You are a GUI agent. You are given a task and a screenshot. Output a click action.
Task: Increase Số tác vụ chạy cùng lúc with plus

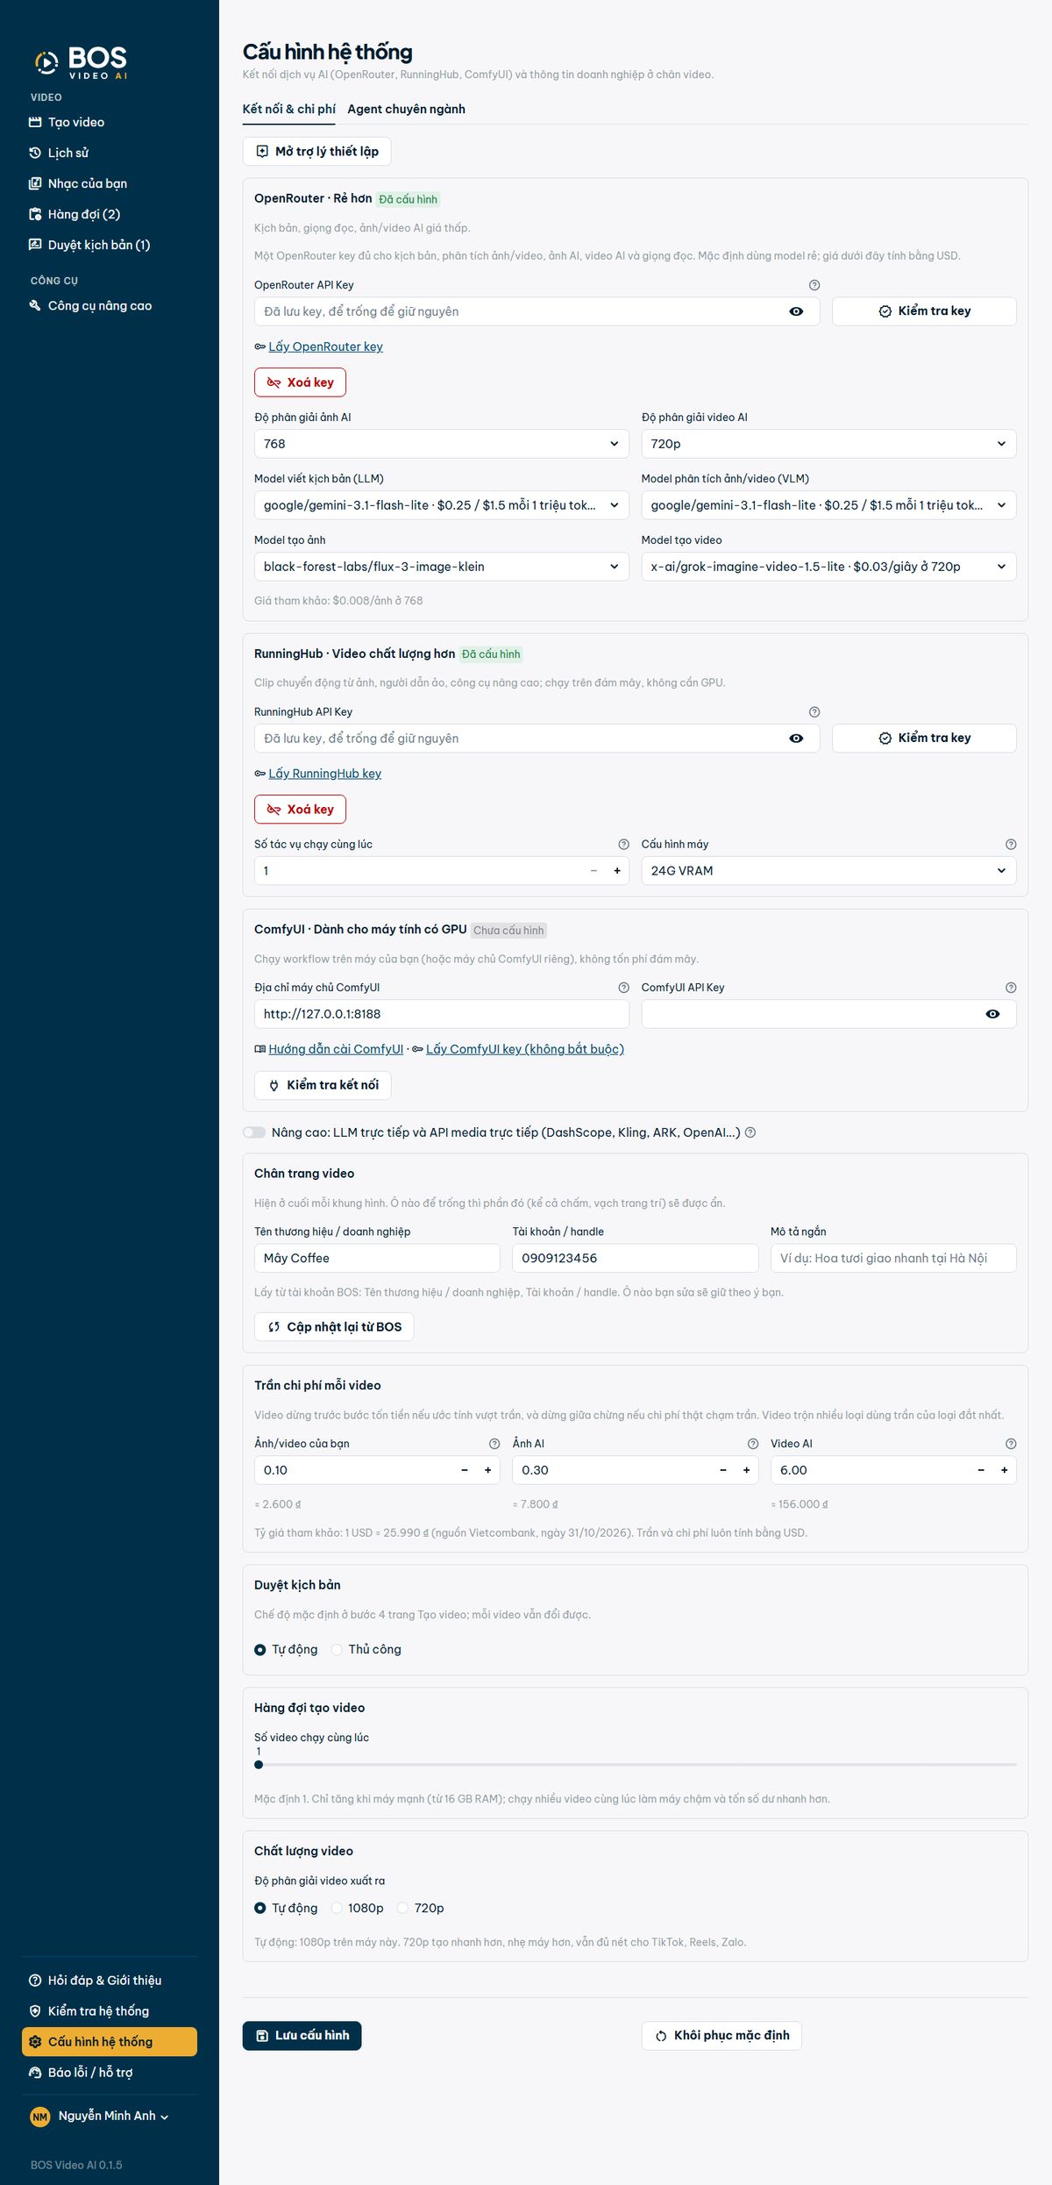pyautogui.click(x=617, y=871)
